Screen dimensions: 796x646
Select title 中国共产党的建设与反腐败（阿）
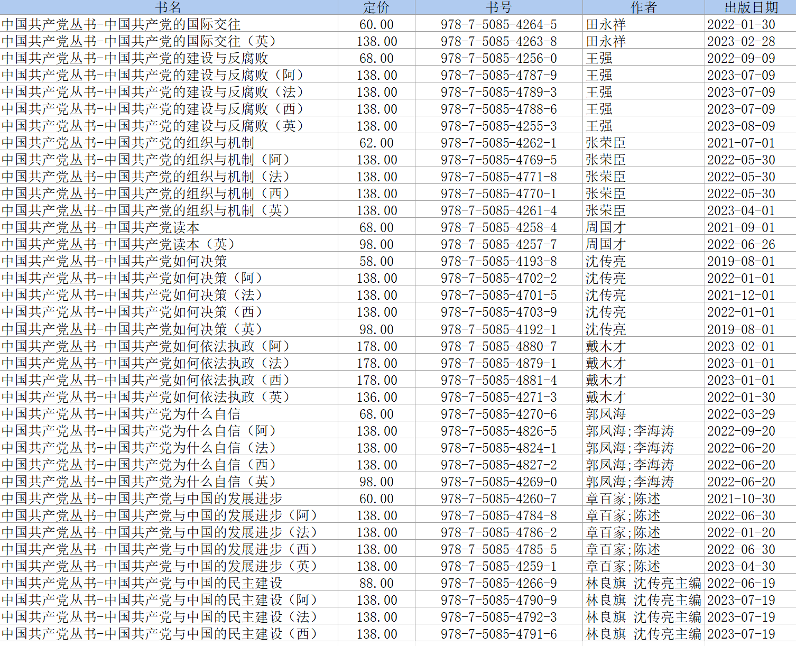[x=153, y=75]
